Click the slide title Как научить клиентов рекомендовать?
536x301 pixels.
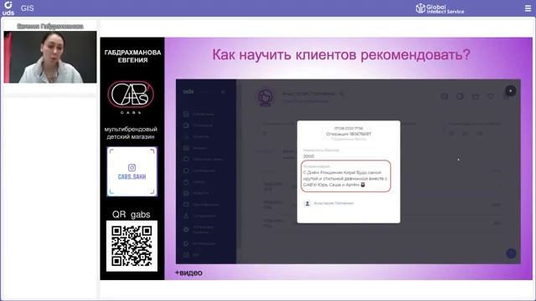click(x=341, y=54)
